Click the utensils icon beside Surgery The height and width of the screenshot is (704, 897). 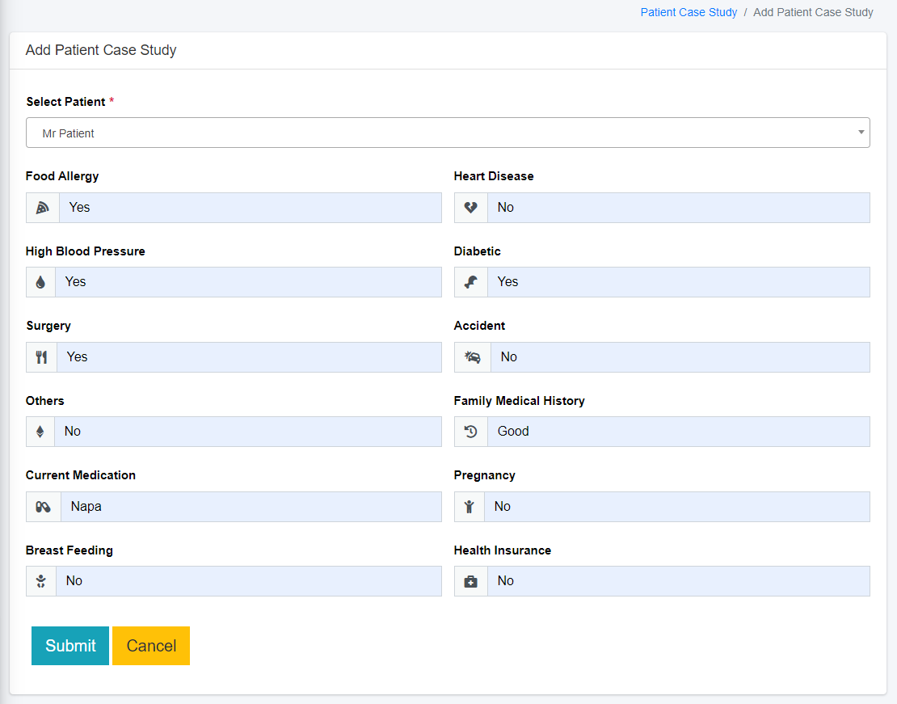pos(41,357)
